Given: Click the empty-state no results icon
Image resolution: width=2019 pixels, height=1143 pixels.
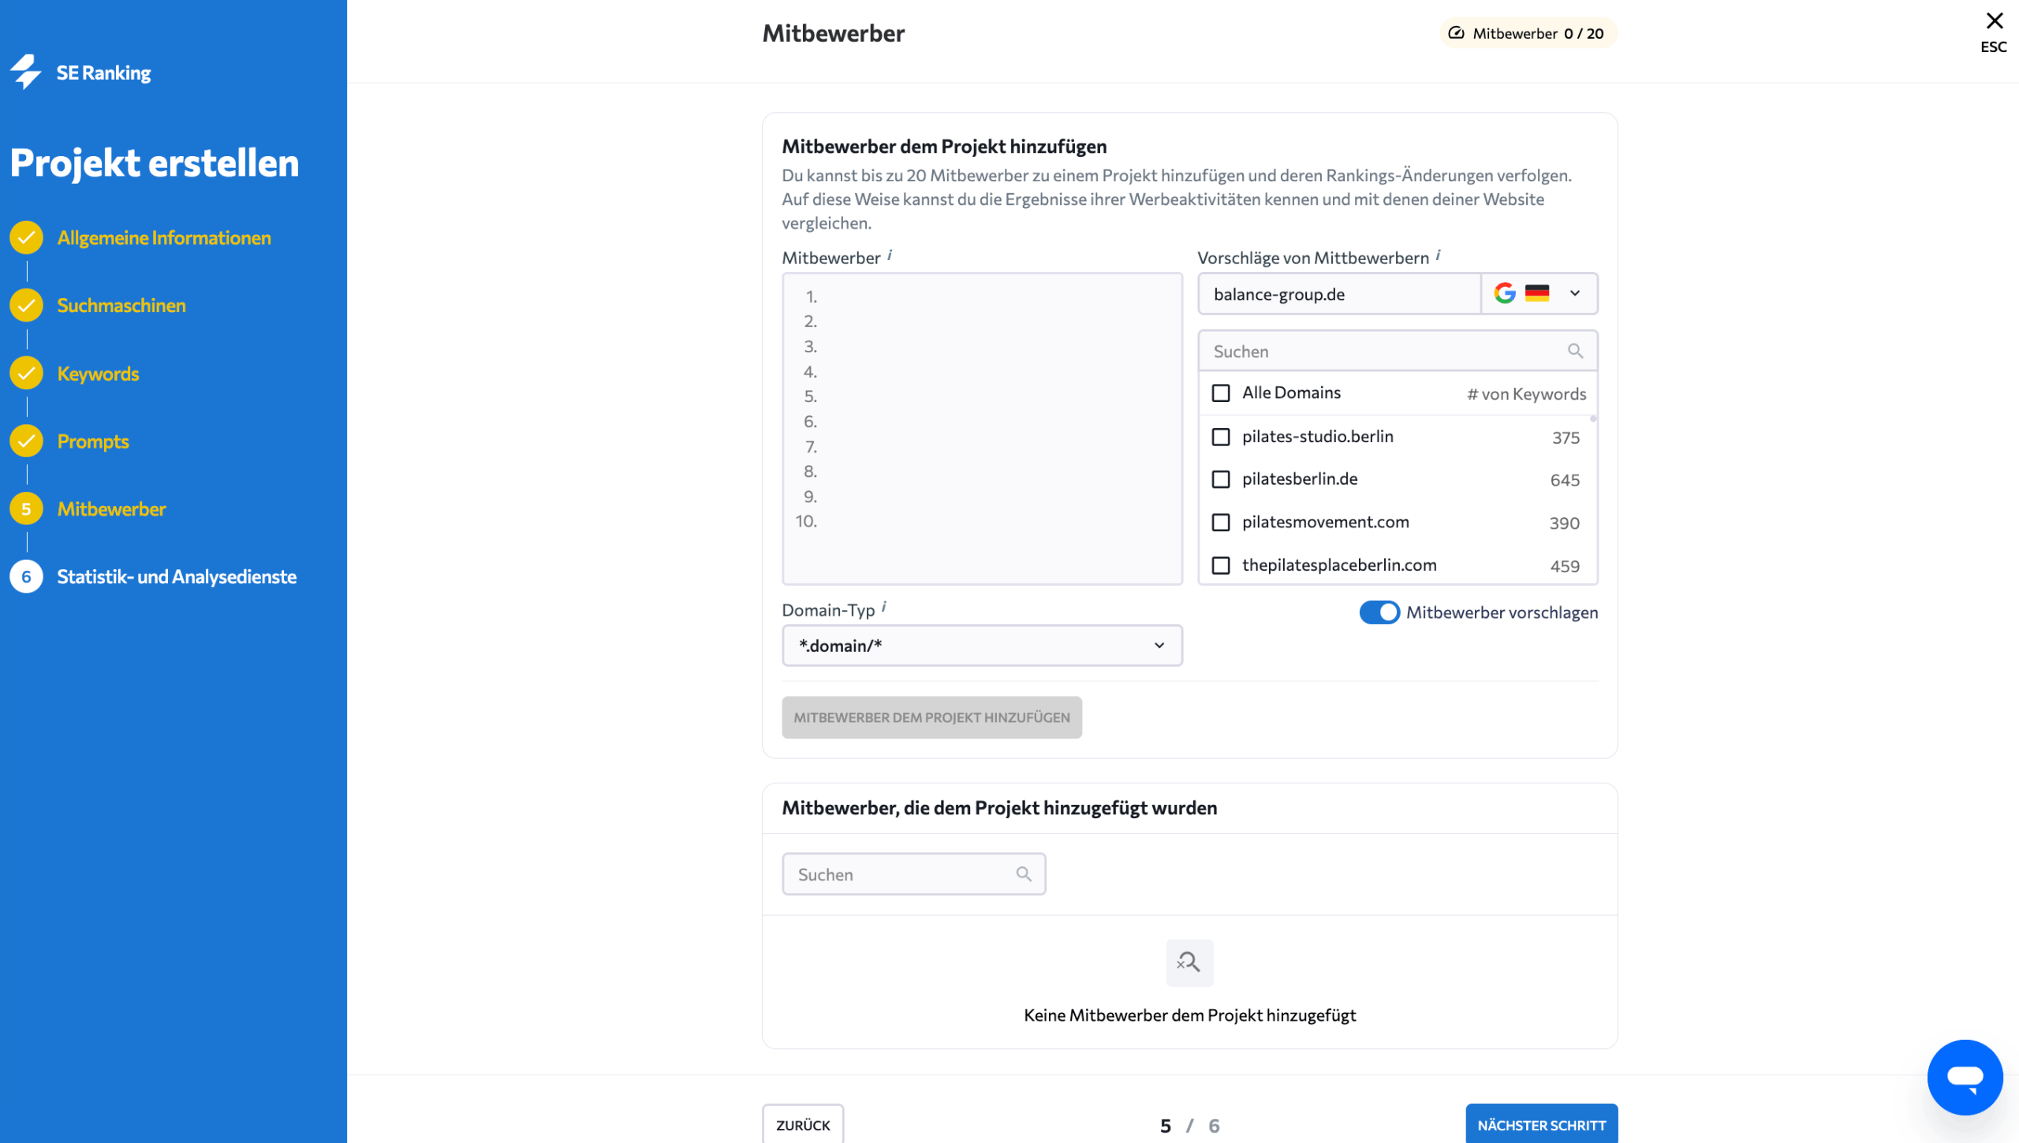Looking at the screenshot, I should pyautogui.click(x=1189, y=962).
